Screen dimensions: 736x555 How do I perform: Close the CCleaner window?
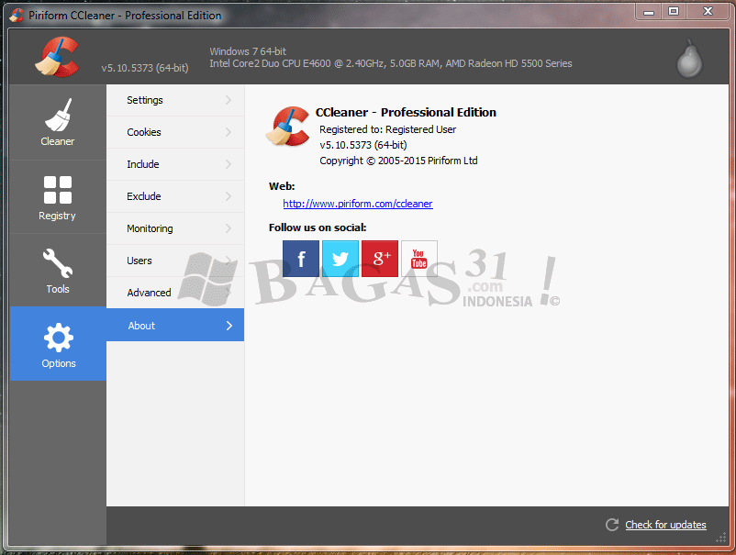708,12
